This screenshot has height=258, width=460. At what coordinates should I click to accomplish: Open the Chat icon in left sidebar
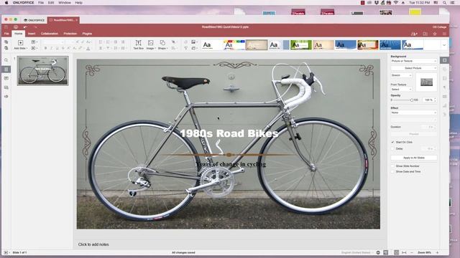[x=6, y=87]
